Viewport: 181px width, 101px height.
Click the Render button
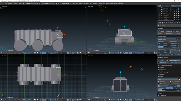pos(161,31)
